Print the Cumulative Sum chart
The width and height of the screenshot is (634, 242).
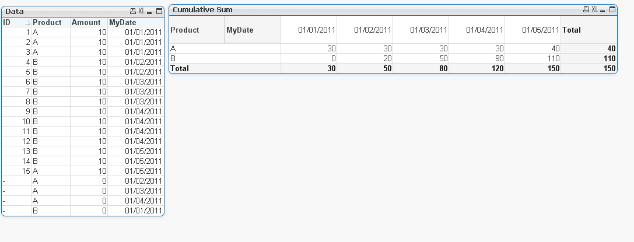(586, 10)
